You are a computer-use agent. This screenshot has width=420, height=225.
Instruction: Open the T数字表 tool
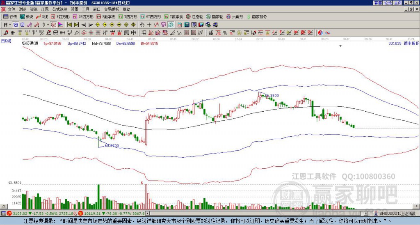pyautogui.click(x=173, y=16)
